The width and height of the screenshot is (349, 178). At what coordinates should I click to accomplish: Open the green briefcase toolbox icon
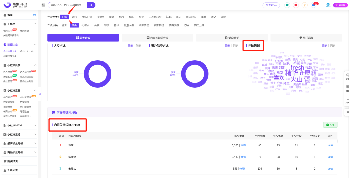point(287,5)
